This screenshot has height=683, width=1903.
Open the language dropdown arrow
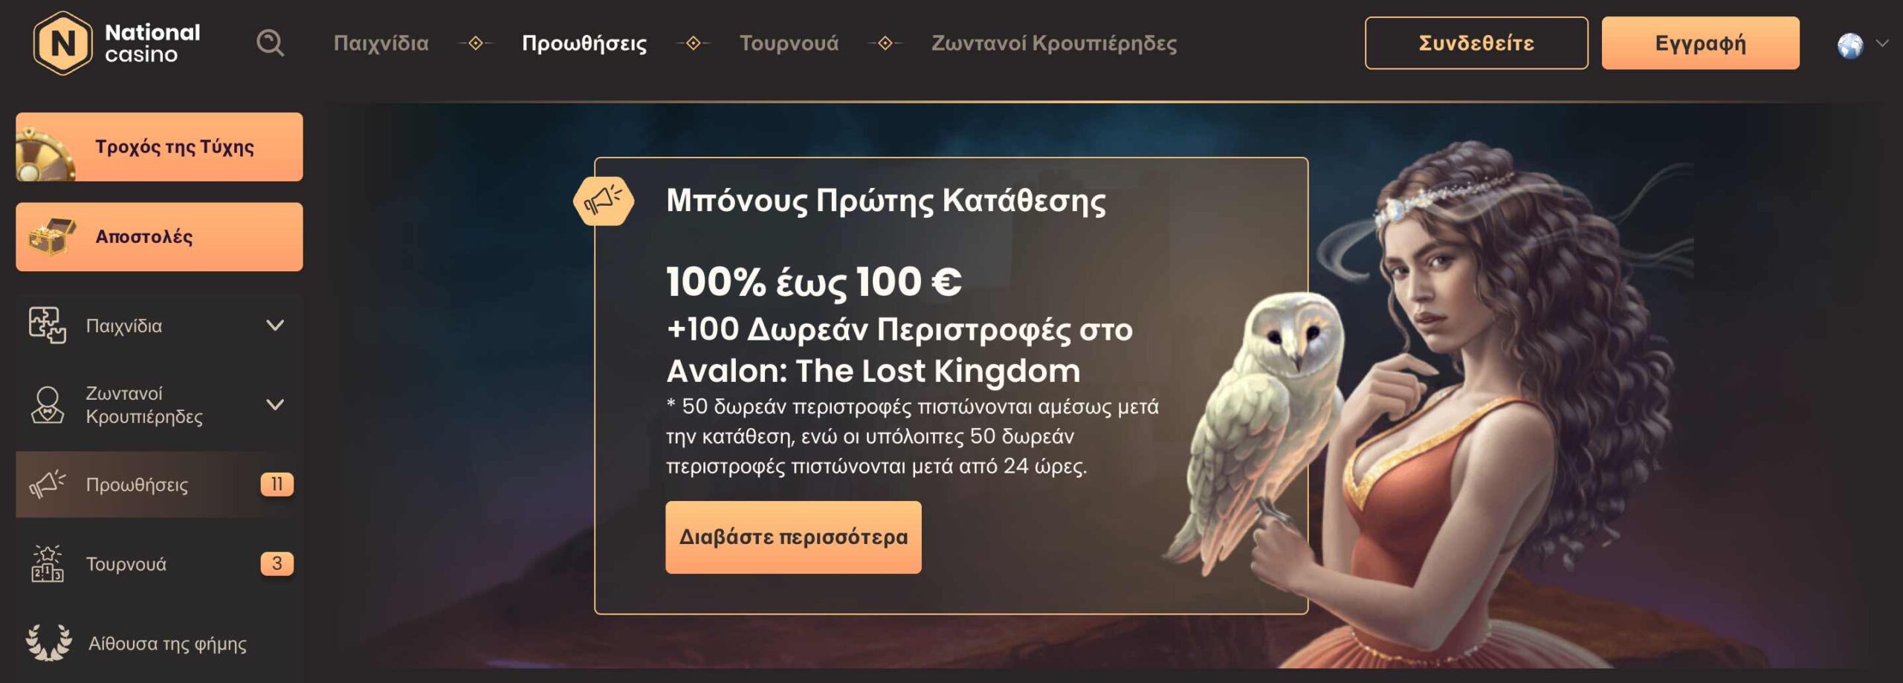1881,44
